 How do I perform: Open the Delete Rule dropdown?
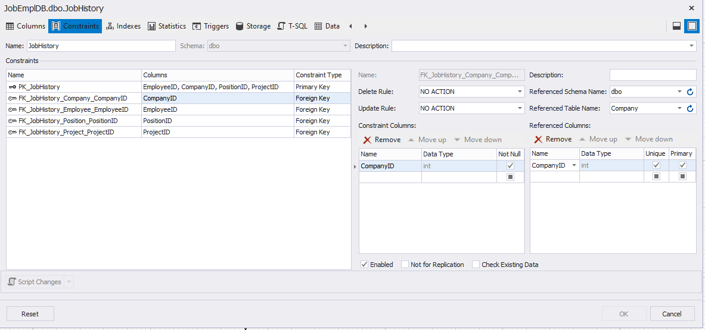point(520,92)
